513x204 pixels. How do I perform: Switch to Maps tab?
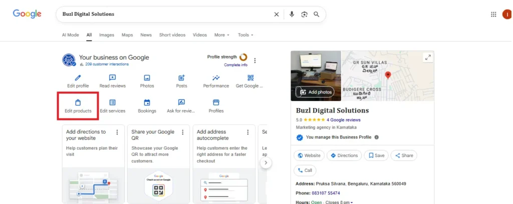point(127,35)
